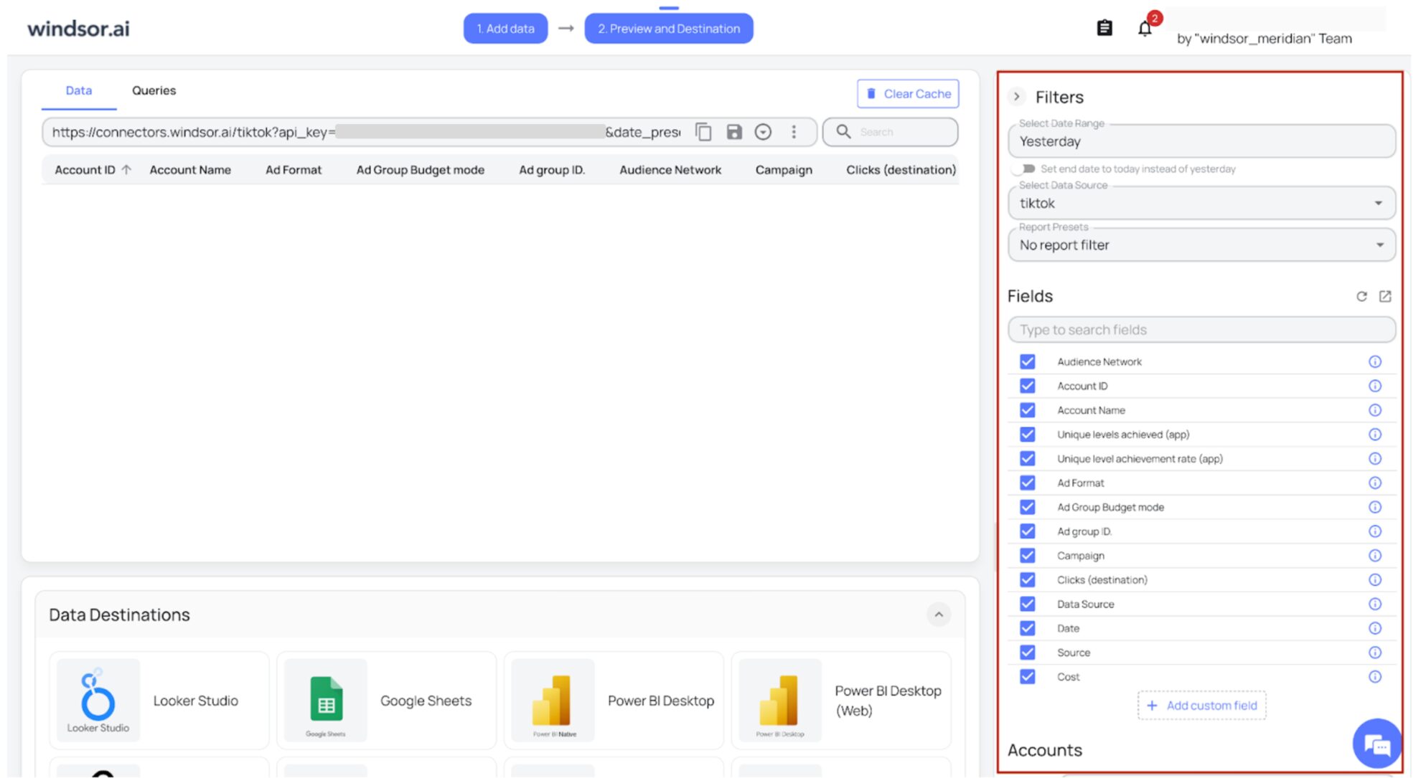Sort by the Account ID column
The height and width of the screenshot is (778, 1421).
(x=93, y=170)
